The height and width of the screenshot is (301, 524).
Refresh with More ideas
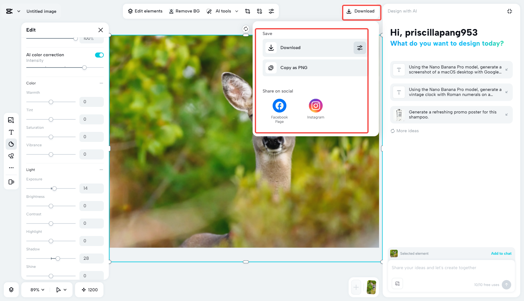(405, 131)
